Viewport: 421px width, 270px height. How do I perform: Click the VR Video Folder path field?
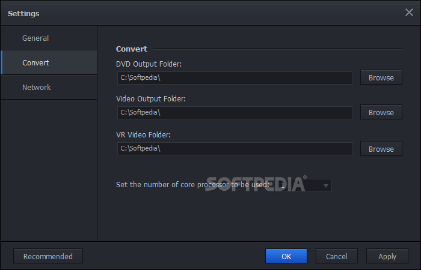[x=235, y=149]
